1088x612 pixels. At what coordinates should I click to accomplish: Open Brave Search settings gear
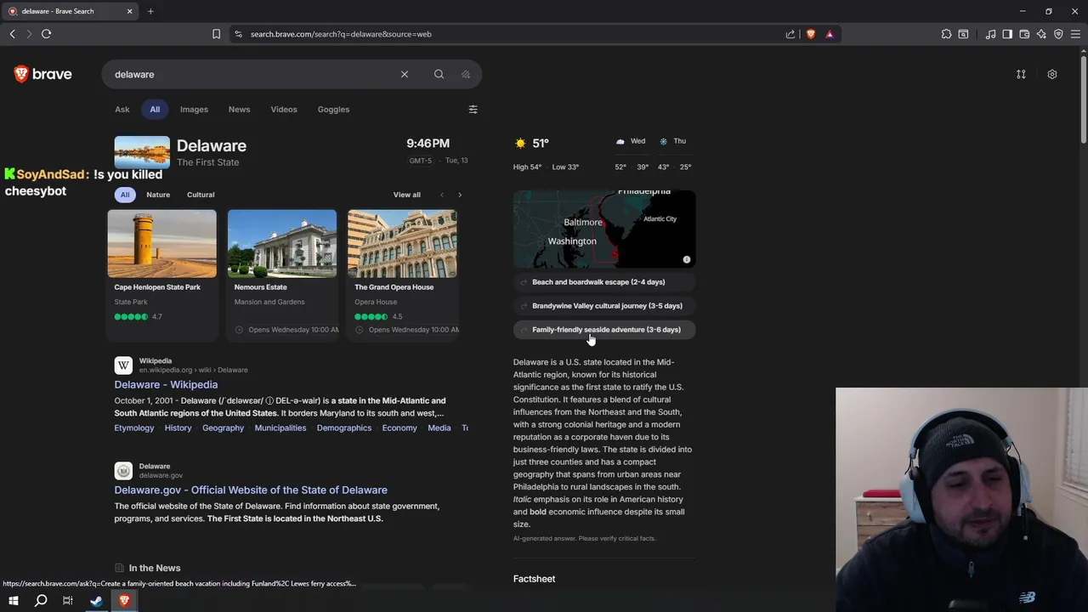pos(1052,74)
